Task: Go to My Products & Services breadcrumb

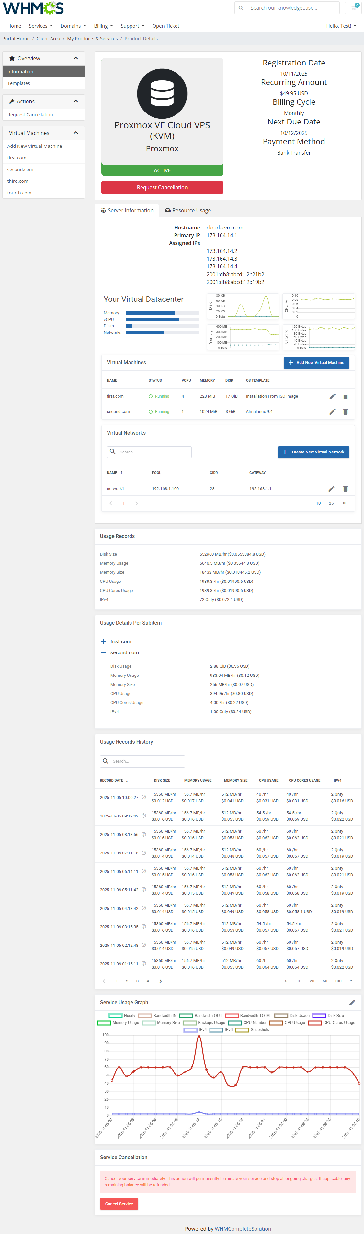Action: pyautogui.click(x=92, y=39)
